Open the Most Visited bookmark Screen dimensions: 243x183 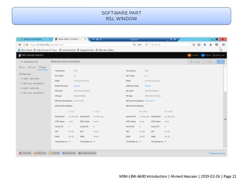(25, 50)
